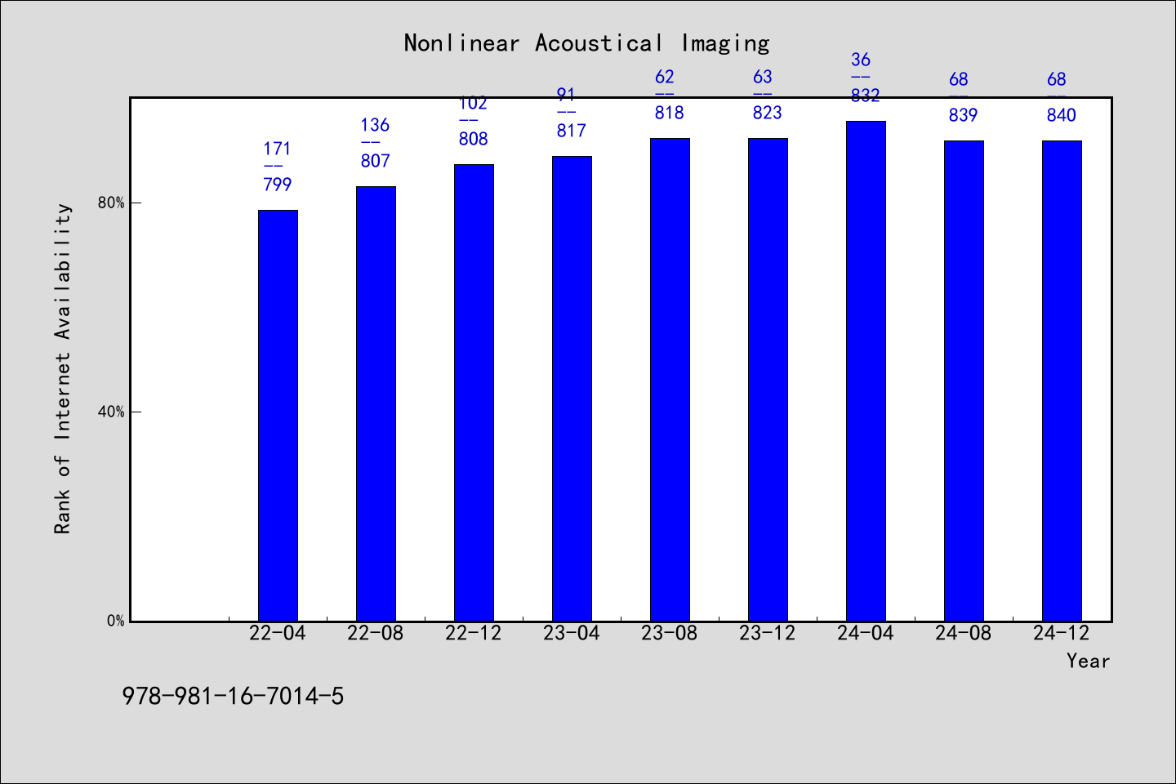The width and height of the screenshot is (1176, 784).
Task: Select the 24-04 bar
Action: click(866, 371)
